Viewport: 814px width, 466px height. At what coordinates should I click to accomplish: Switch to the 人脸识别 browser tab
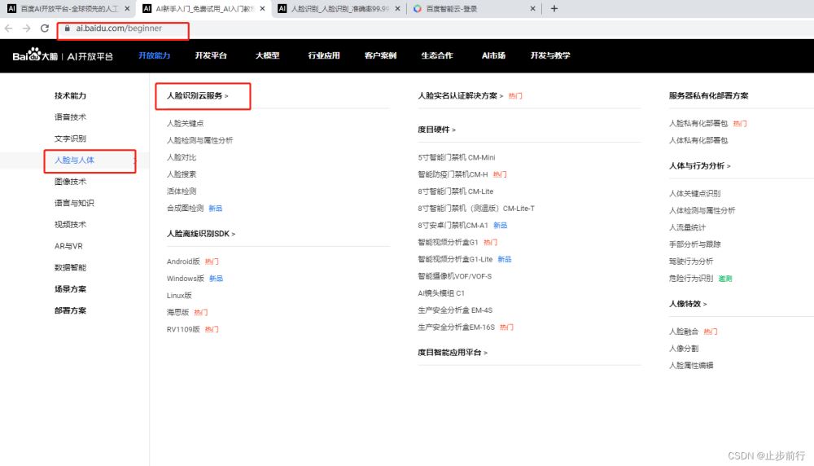coord(339,8)
